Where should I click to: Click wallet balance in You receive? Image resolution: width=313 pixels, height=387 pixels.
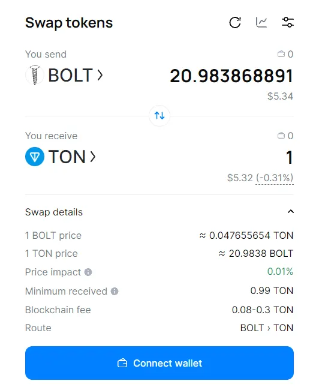pyautogui.click(x=285, y=136)
